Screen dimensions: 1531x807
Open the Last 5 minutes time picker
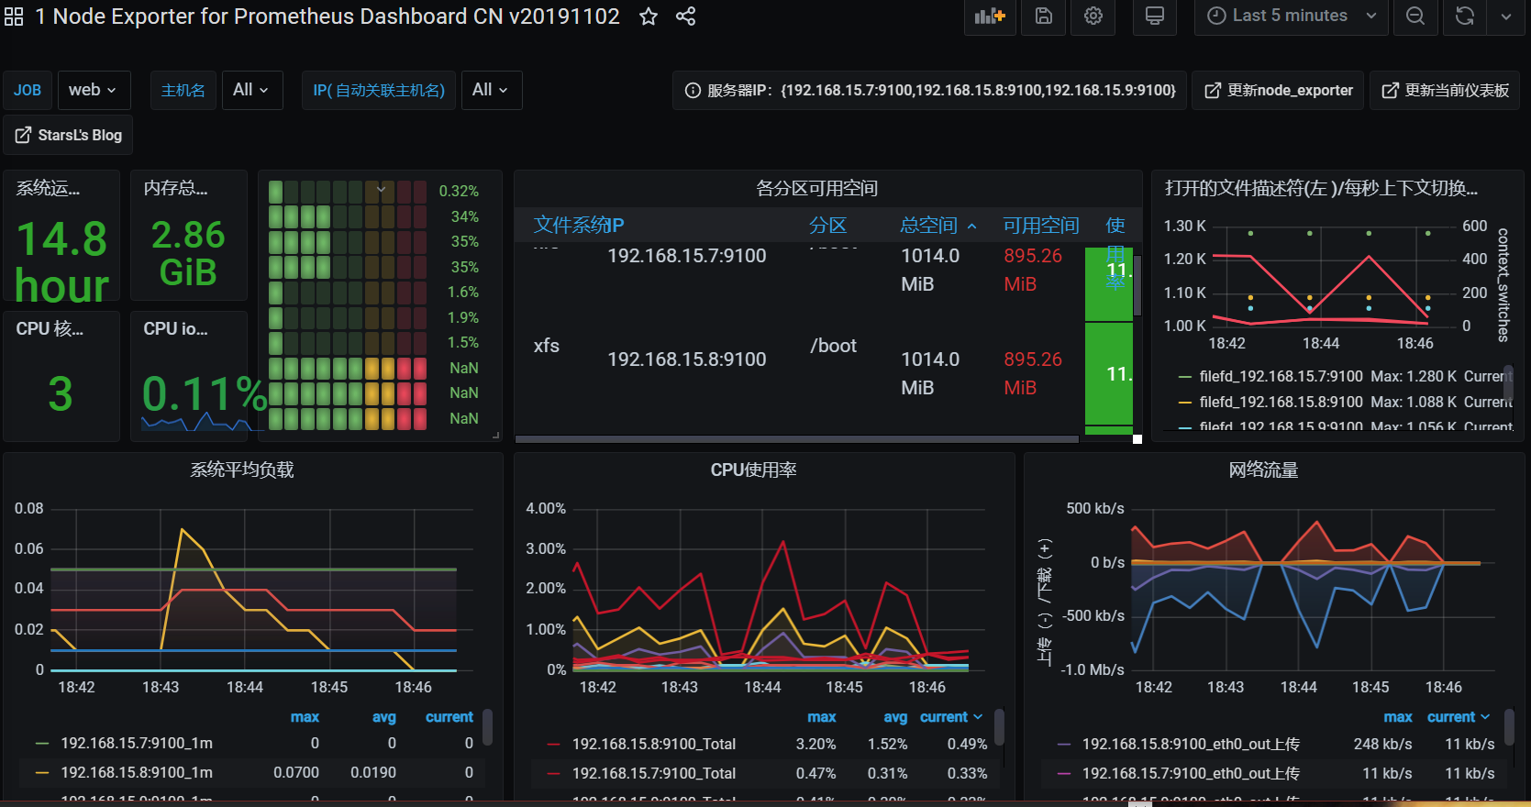1291,17
